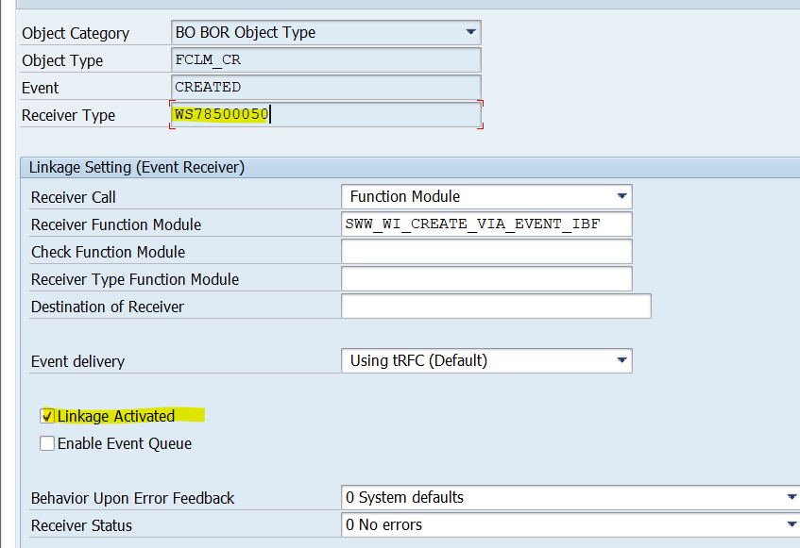
Task: Click the Event field containing CREATED
Action: [325, 87]
